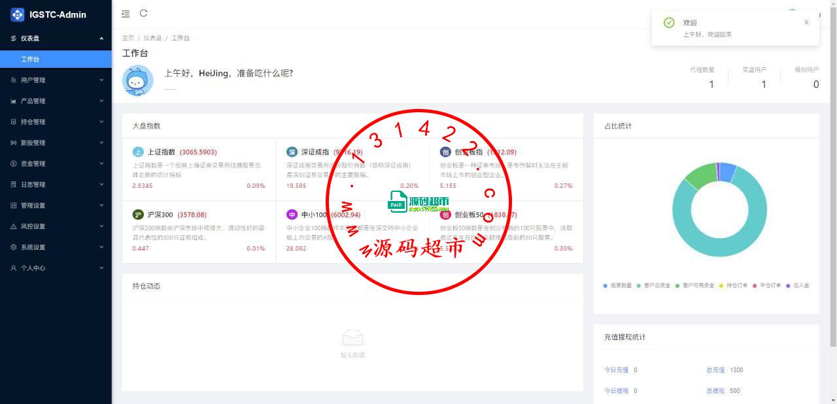The height and width of the screenshot is (404, 837).
Task: Click the 上 badge of 上证指数
Action: (x=138, y=152)
